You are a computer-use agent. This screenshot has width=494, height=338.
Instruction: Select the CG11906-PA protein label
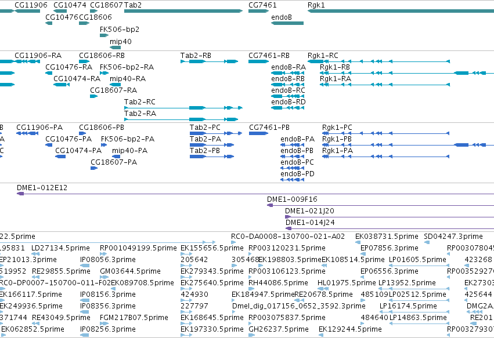39,128
